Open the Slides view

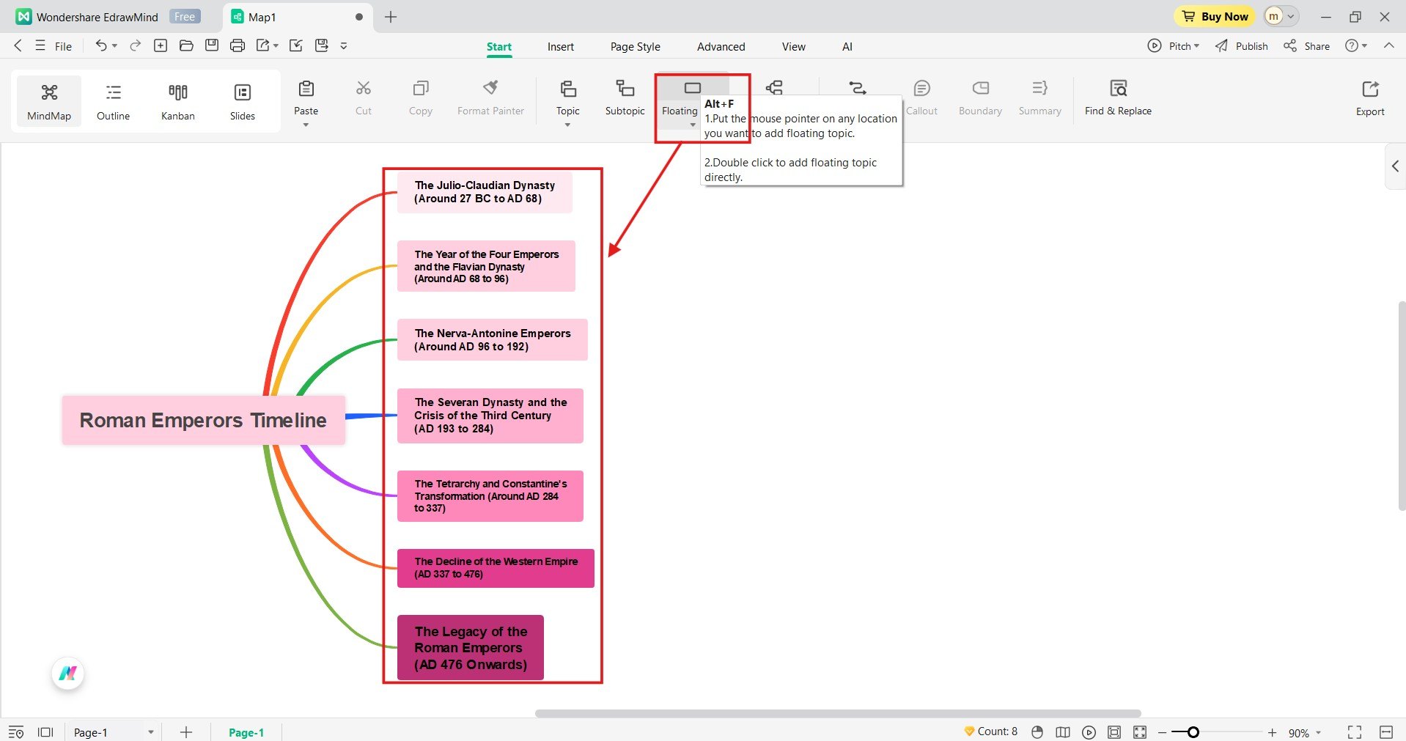(x=242, y=100)
